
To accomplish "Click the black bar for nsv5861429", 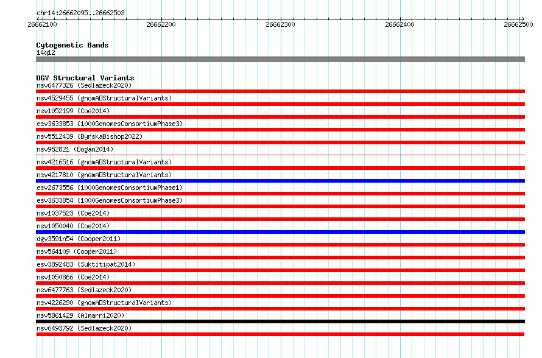I will pos(280,321).
